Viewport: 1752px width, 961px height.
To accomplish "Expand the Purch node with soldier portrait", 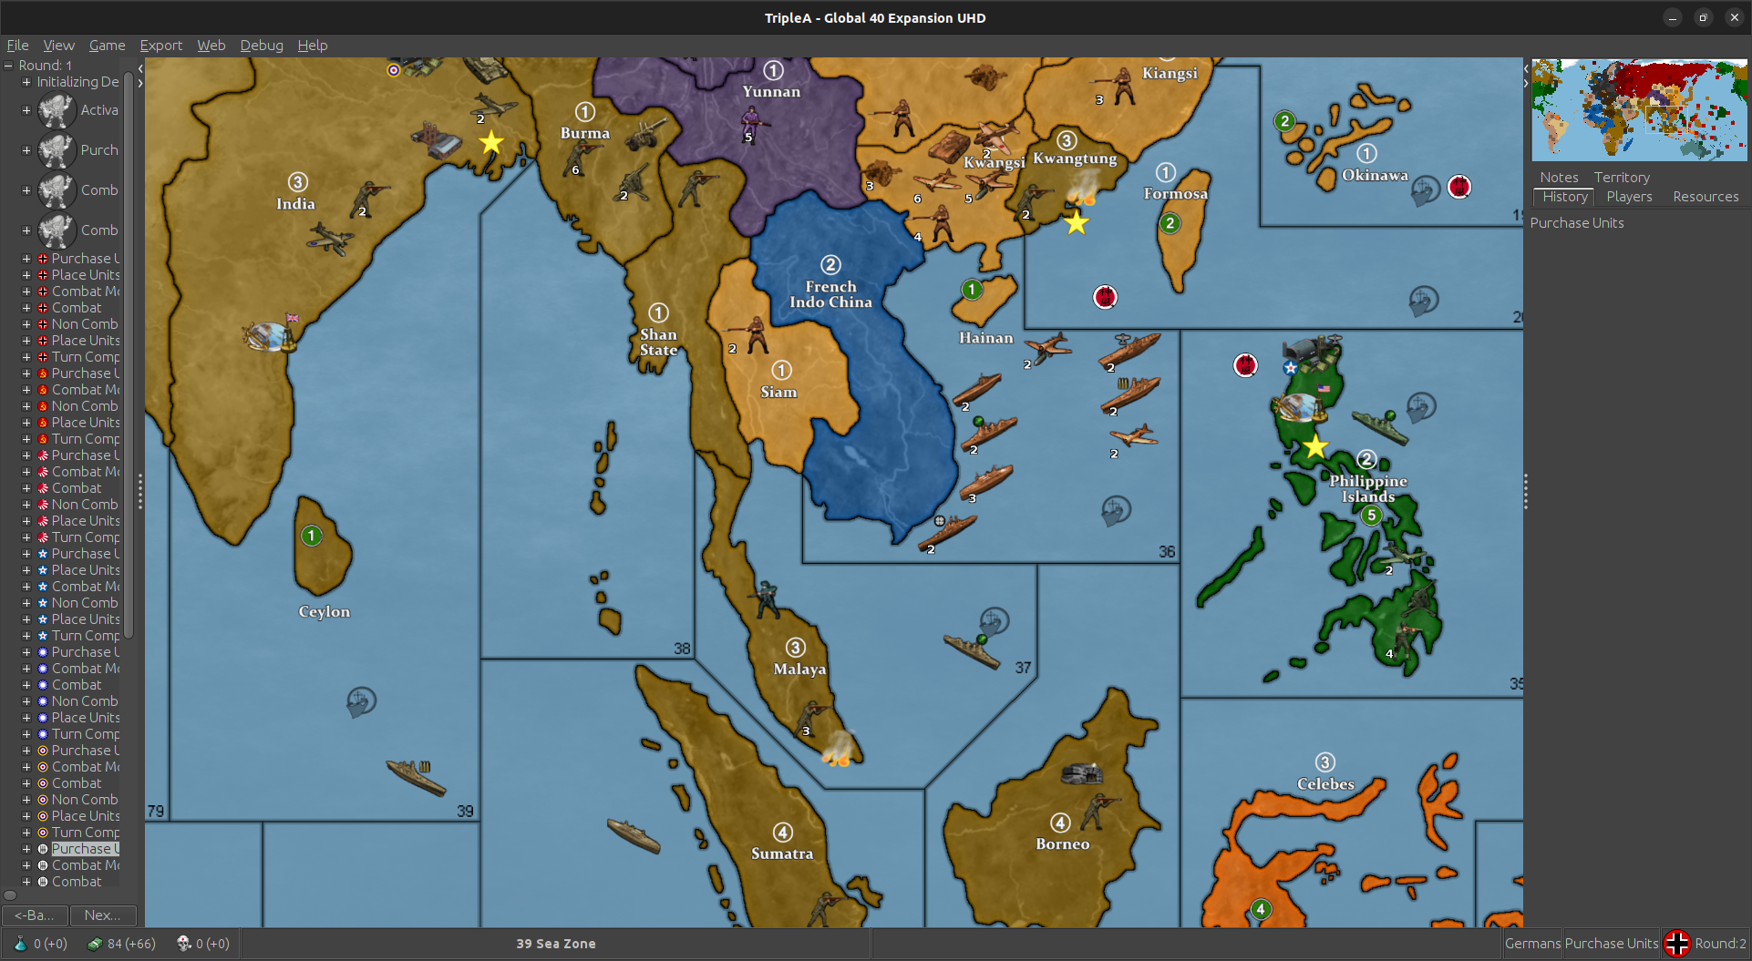I will 26,150.
